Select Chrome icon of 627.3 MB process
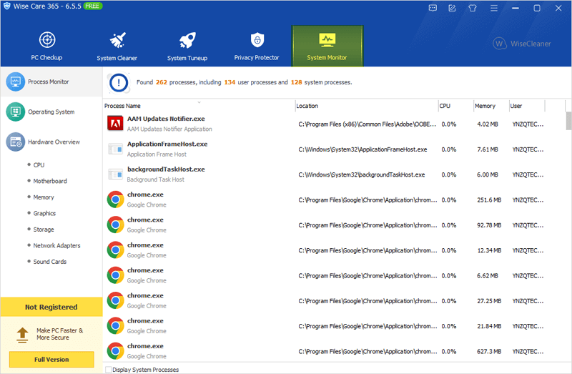 (115, 350)
